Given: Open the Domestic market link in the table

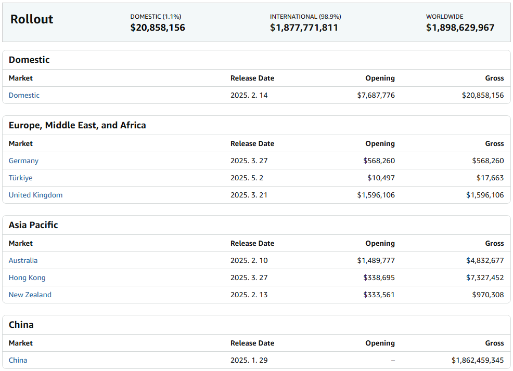Looking at the screenshot, I should click(x=24, y=95).
